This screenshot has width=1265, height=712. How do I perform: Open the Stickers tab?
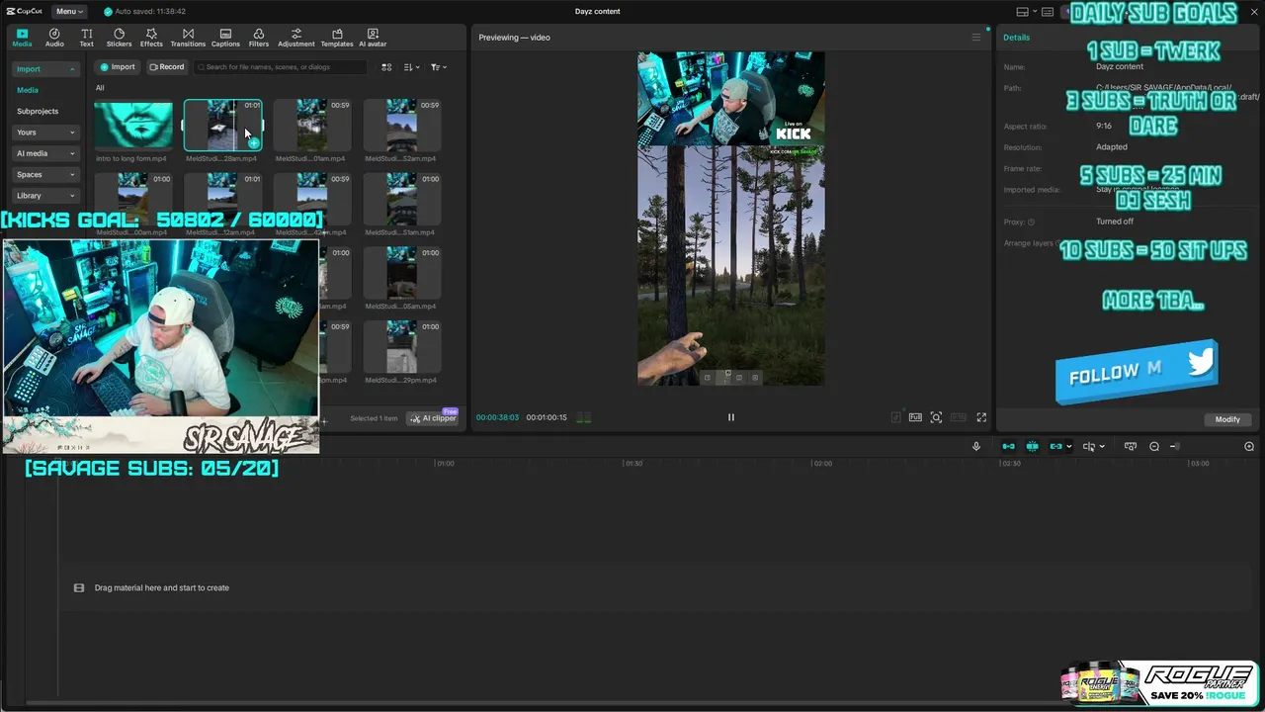tap(119, 38)
